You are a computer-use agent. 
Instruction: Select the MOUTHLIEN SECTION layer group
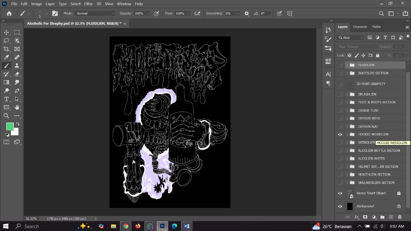click(374, 175)
